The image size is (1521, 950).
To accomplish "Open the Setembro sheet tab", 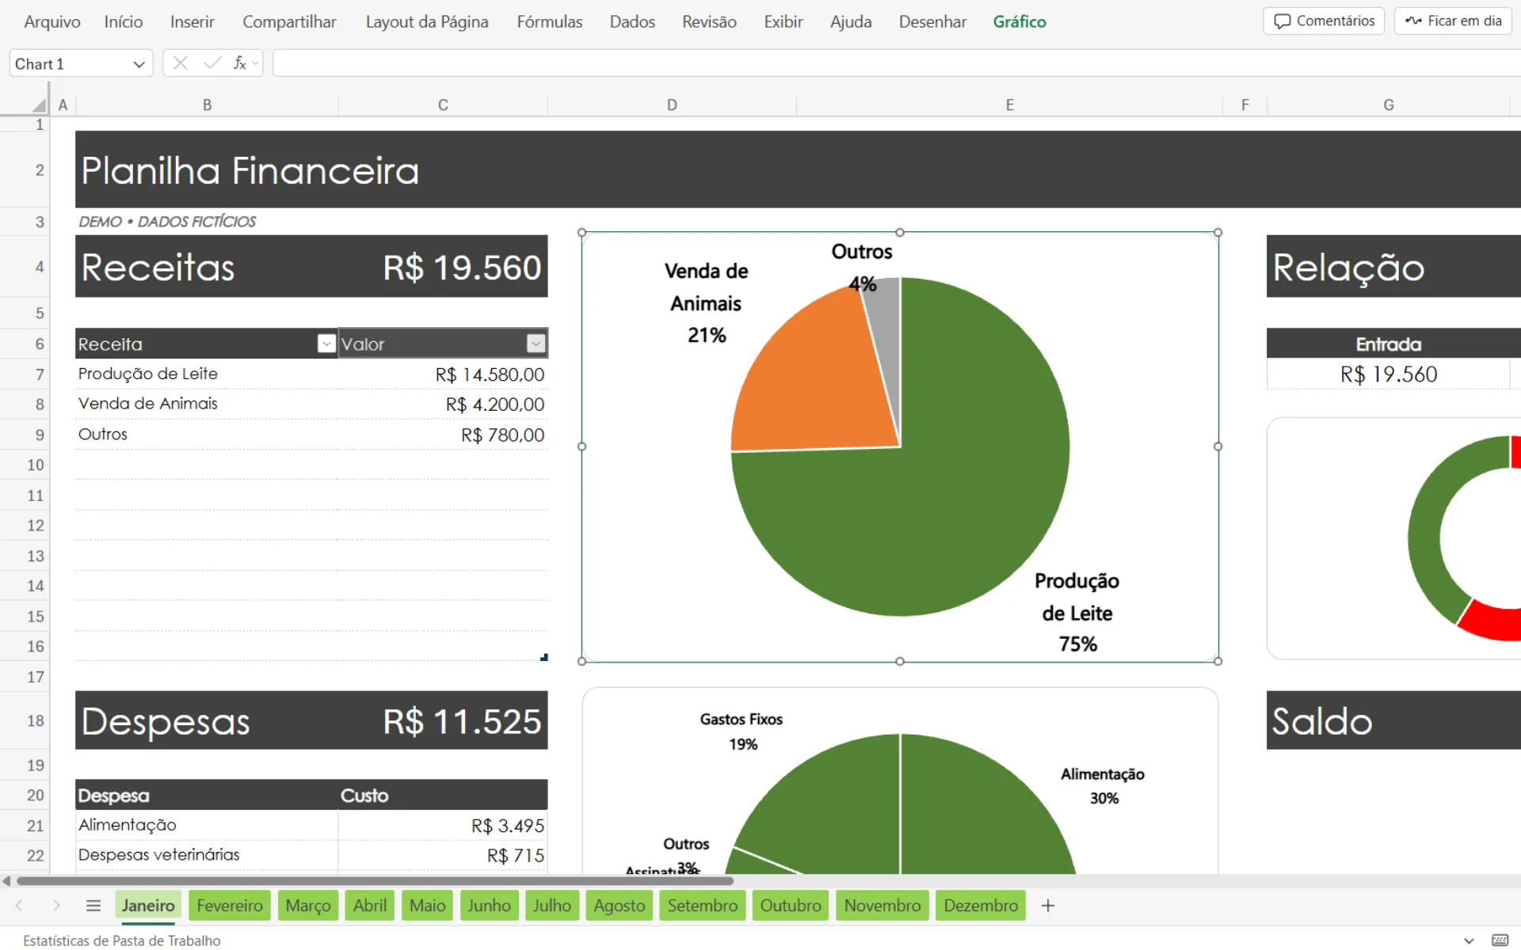I will (x=702, y=906).
